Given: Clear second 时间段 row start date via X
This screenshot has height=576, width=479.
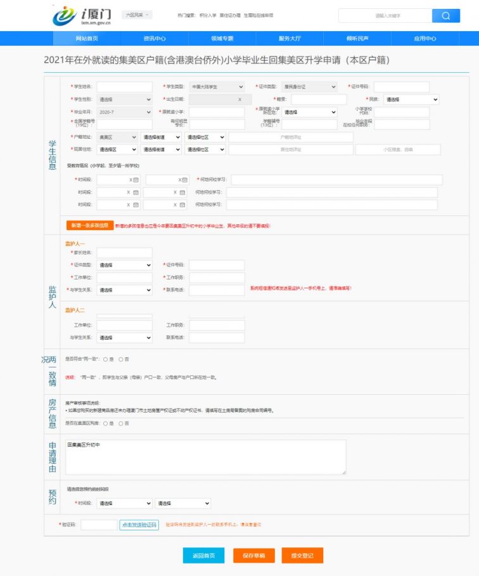Looking at the screenshot, I should (129, 193).
